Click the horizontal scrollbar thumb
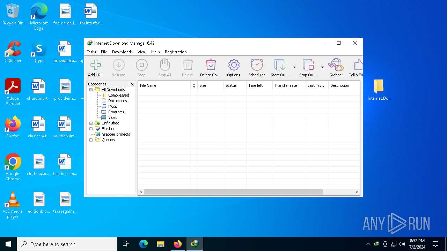 pyautogui.click(x=233, y=192)
